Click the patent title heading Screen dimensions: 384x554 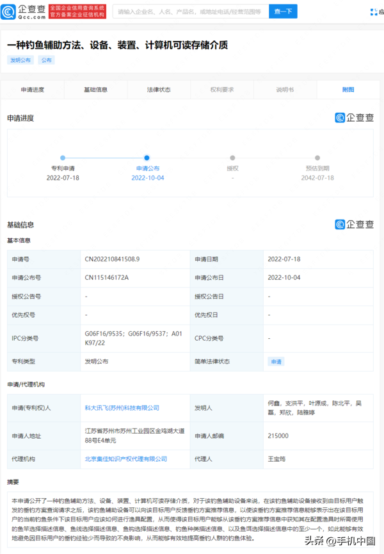[118, 45]
